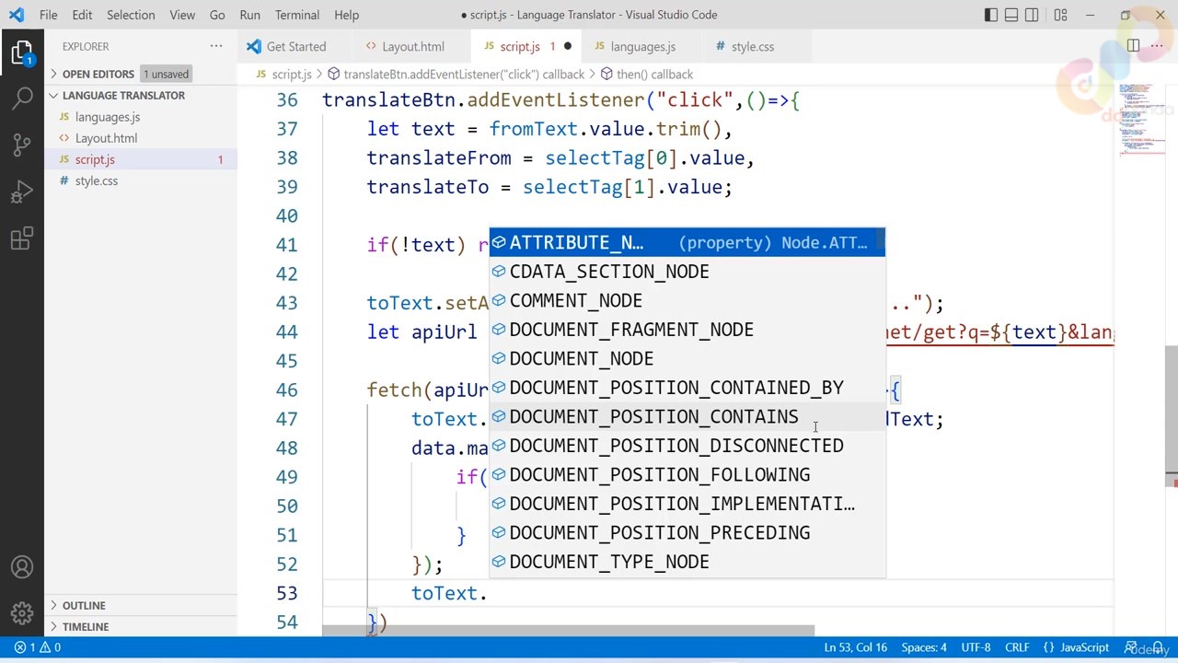This screenshot has height=663, width=1178.
Task: Toggle Primary Side Bar layout icon
Action: pos(991,15)
